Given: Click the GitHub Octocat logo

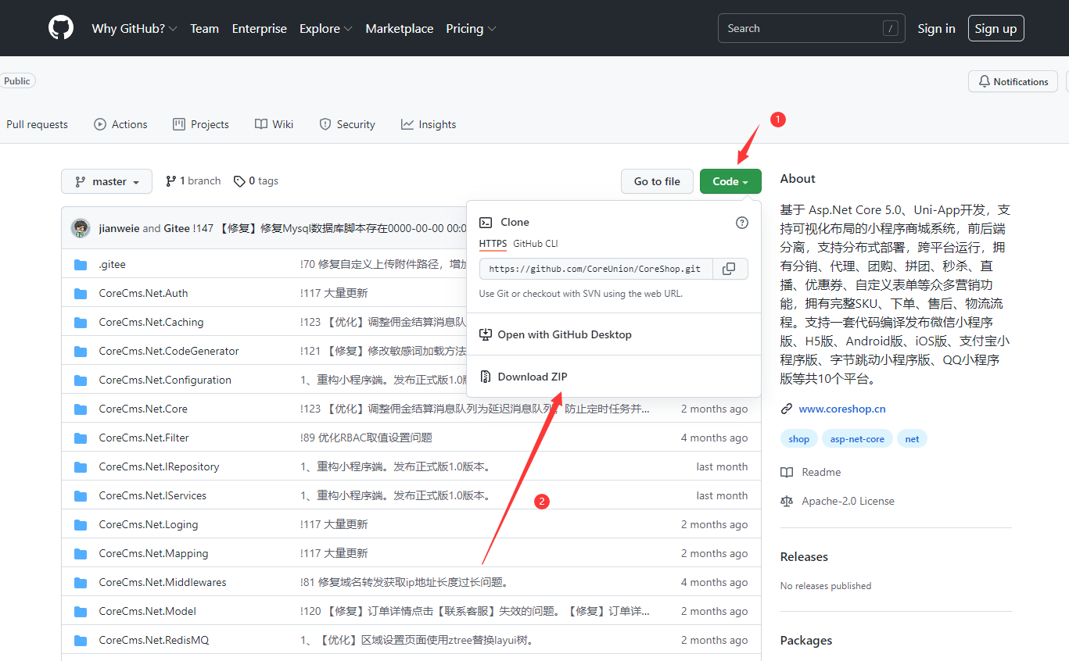Looking at the screenshot, I should (x=61, y=28).
